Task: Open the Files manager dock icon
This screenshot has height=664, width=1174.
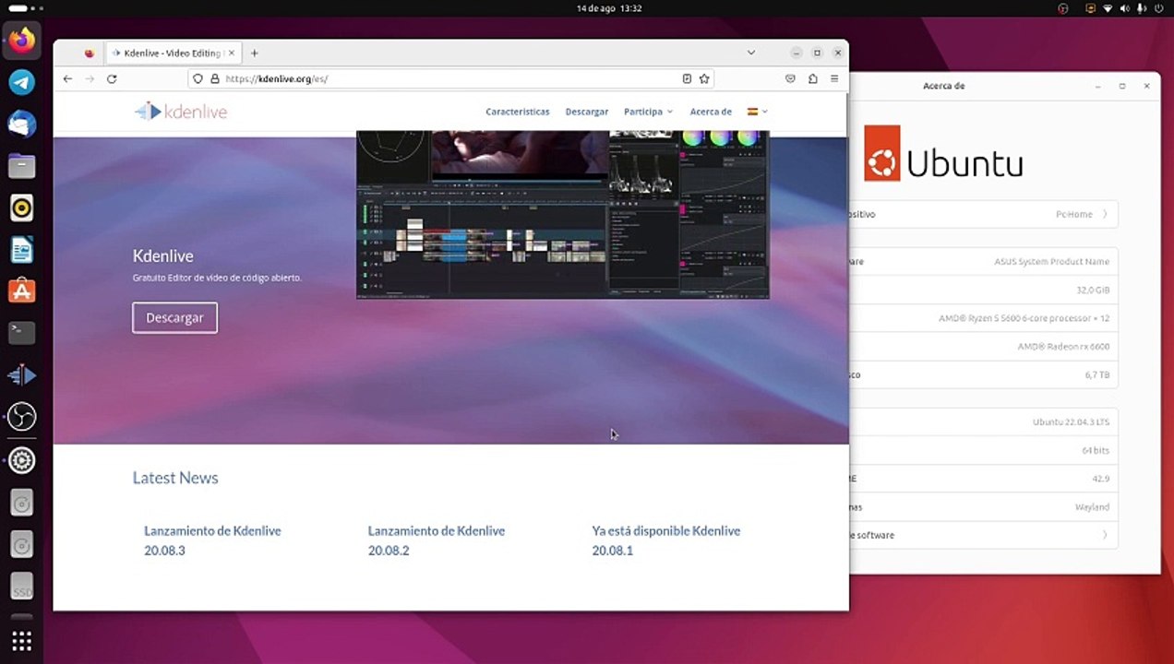Action: coord(22,166)
